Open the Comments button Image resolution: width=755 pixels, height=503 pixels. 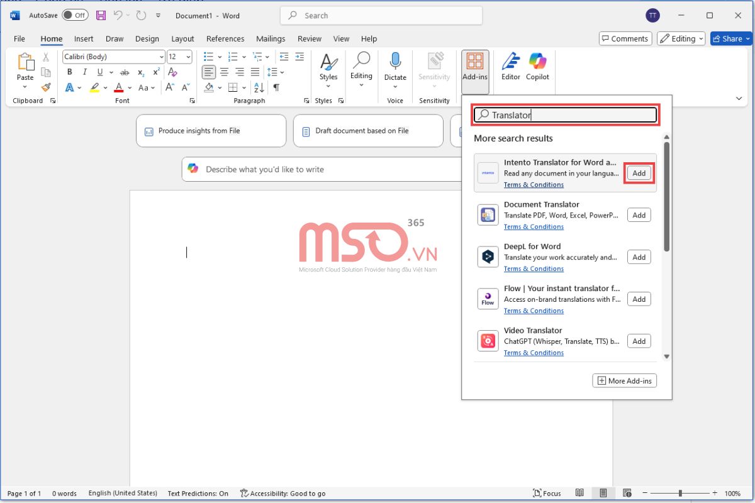coord(624,38)
